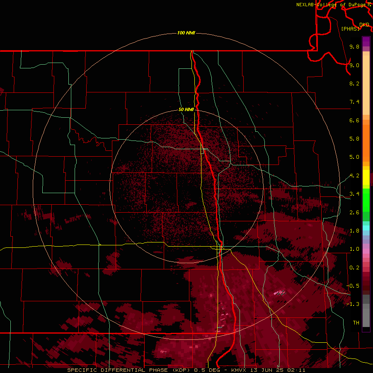Click the gray segment of the color bar

click(x=366, y=311)
